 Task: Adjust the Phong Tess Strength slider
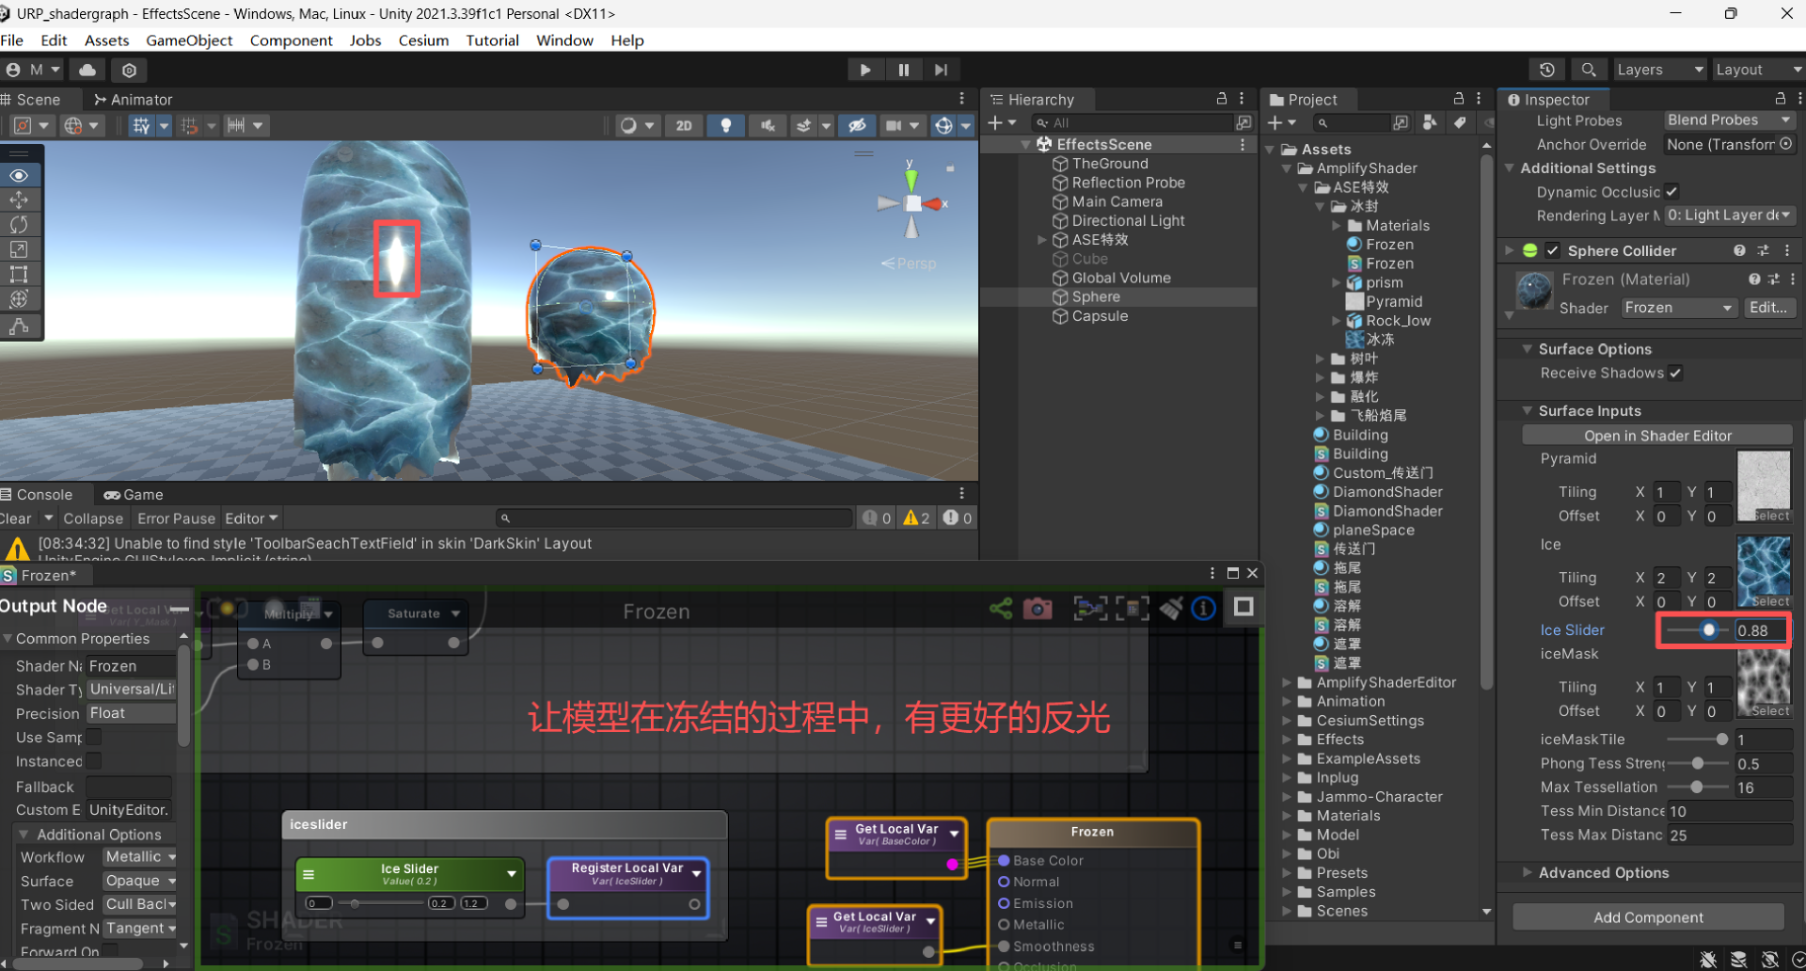click(1697, 764)
